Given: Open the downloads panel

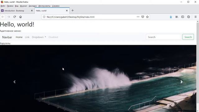Looking at the screenshot, I should (171, 17).
